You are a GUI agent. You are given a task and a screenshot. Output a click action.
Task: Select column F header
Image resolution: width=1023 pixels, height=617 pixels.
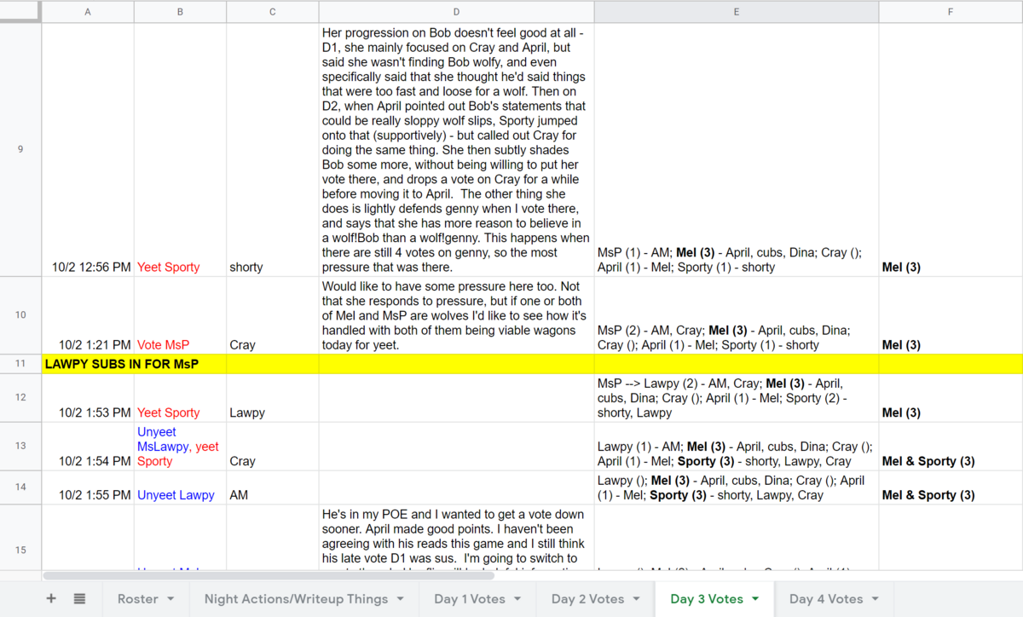(x=951, y=12)
